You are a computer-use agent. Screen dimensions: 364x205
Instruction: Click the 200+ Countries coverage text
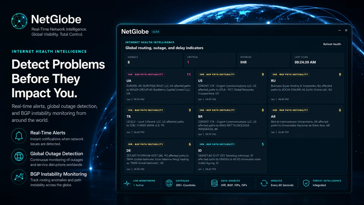click(x=185, y=185)
